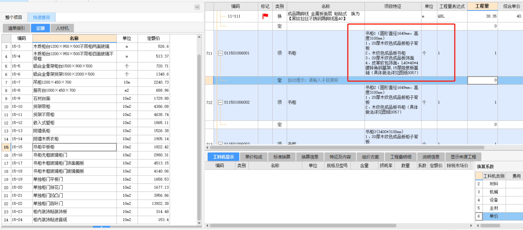The image size is (523, 230).
Task: Select quota 15-19 单独柜门平板门
Action: [x=75, y=179]
